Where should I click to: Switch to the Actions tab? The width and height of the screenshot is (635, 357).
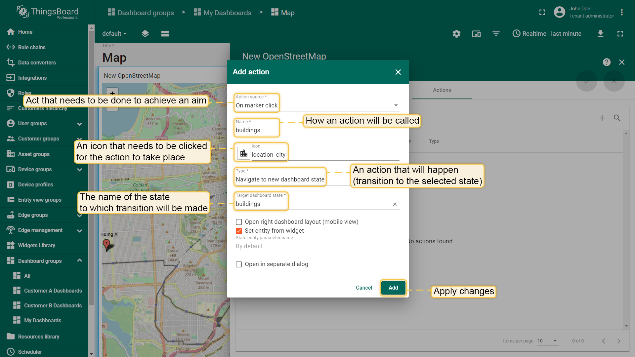pyautogui.click(x=442, y=90)
